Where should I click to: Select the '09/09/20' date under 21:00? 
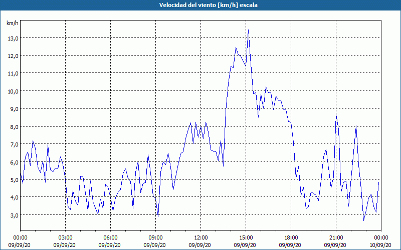point(335,245)
